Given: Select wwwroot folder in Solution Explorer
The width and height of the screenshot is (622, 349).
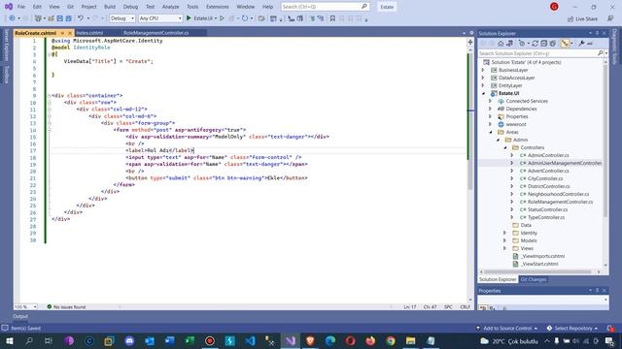Looking at the screenshot, I should point(516,124).
